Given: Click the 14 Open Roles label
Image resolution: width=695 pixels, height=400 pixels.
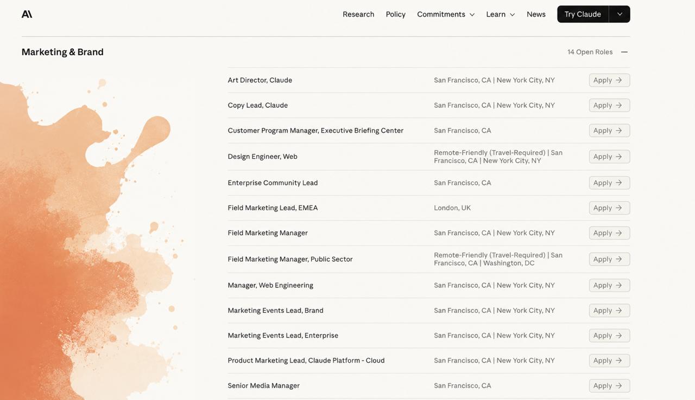Looking at the screenshot, I should [590, 52].
